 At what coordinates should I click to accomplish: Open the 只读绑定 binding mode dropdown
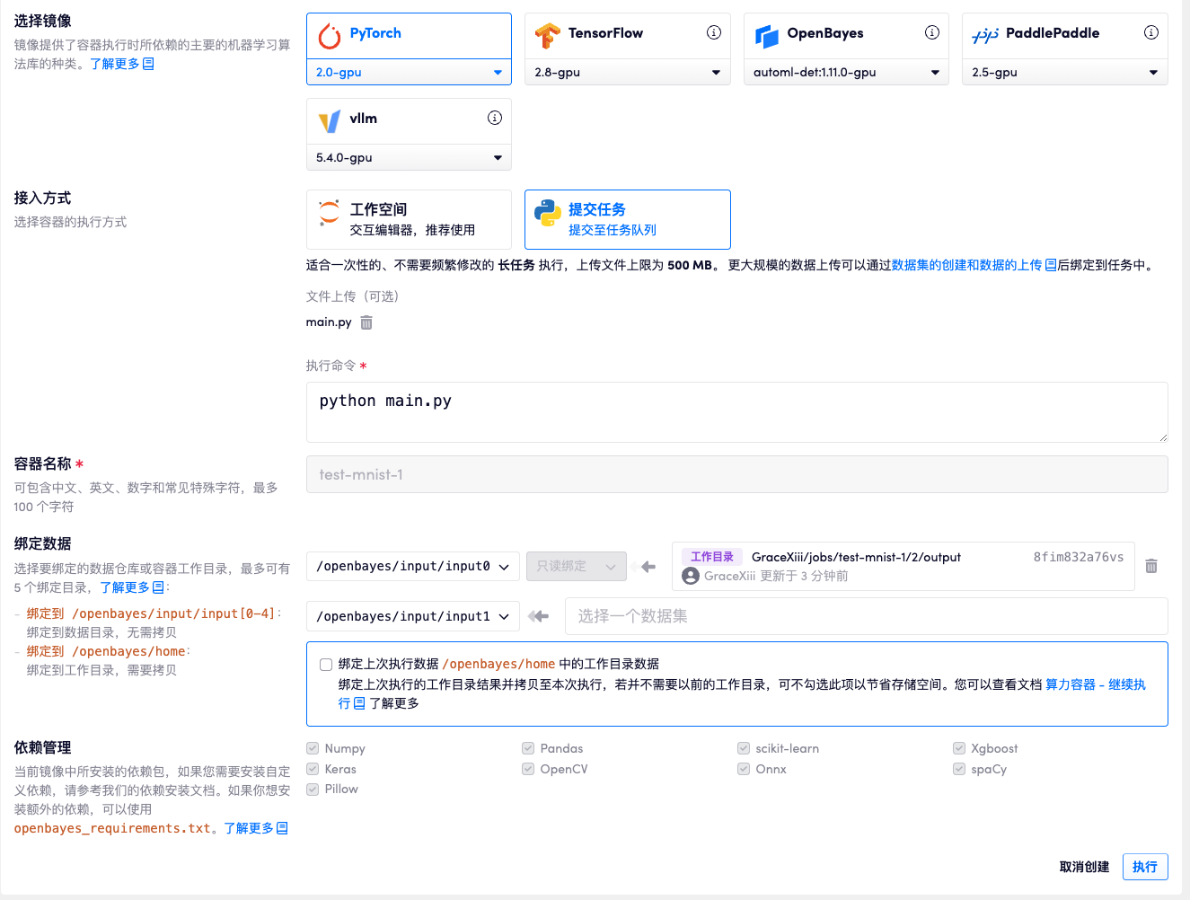[576, 566]
